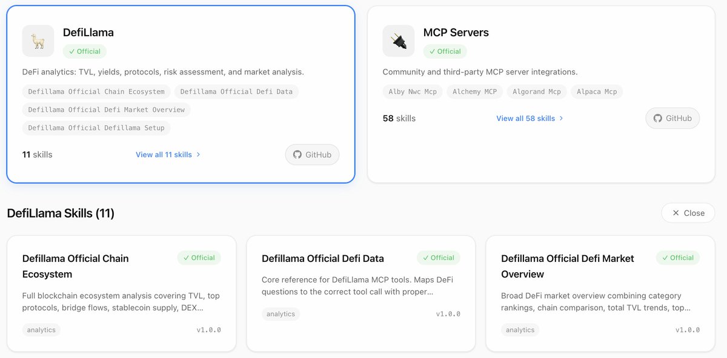Viewport: 727px width, 358px height.
Task: Click Defi Market Overview card description text
Action: 596,302
